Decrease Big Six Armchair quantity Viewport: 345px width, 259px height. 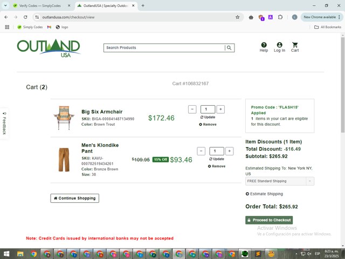point(192,109)
